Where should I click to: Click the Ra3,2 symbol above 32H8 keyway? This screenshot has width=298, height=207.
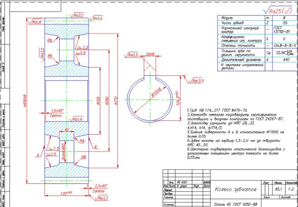pos(132,55)
